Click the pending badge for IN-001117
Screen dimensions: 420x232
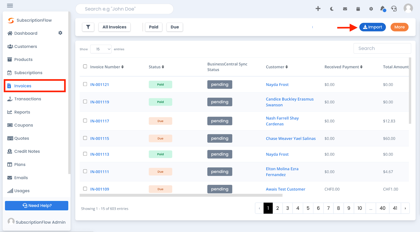(220, 121)
